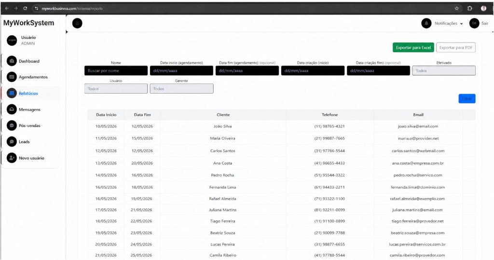Bookmark page with star icon
This screenshot has height=260, width=494.
[456, 9]
